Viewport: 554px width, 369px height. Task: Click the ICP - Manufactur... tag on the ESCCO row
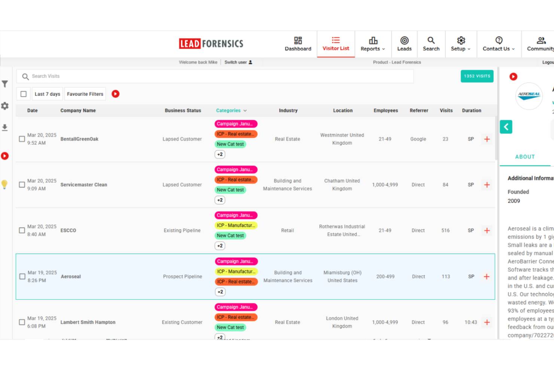236,225
